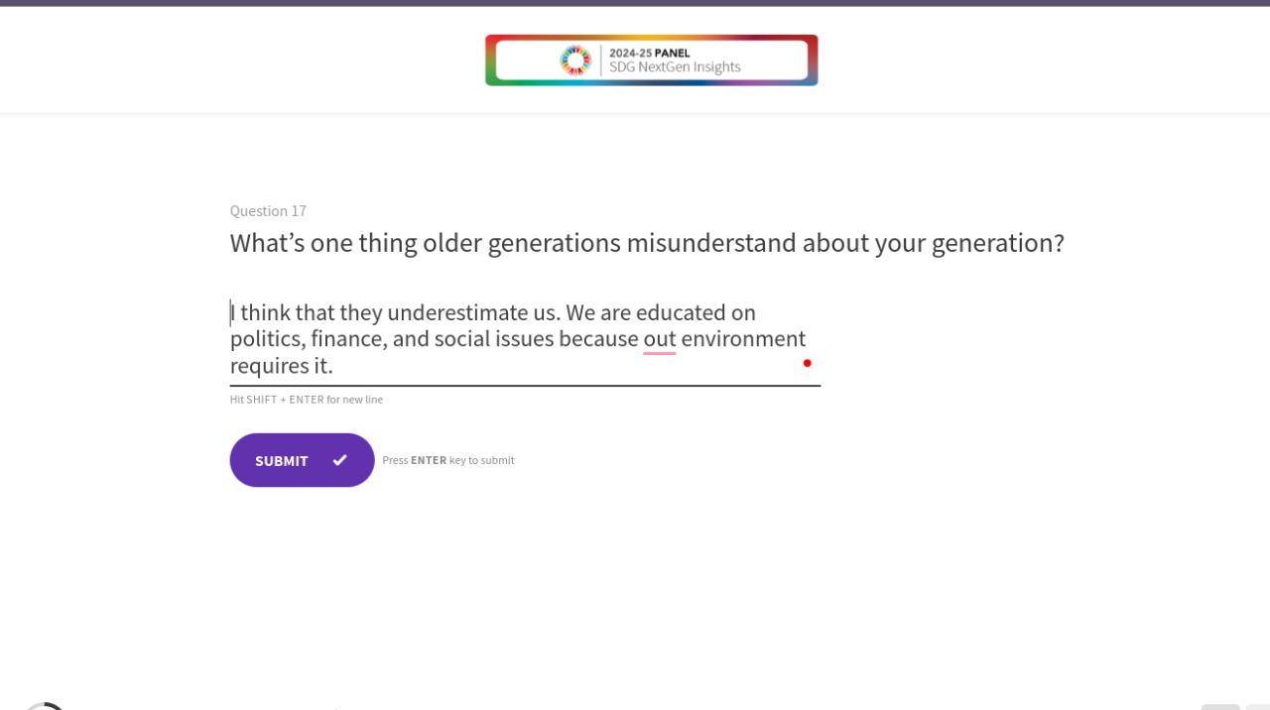
Task: Click the circular progress indicator at bottom left
Action: click(x=44, y=706)
